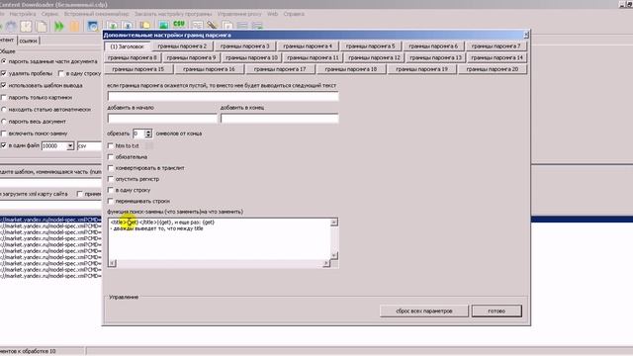633x356 pixels.
Task: Click the green CSV toolbar icon
Action: point(179,25)
